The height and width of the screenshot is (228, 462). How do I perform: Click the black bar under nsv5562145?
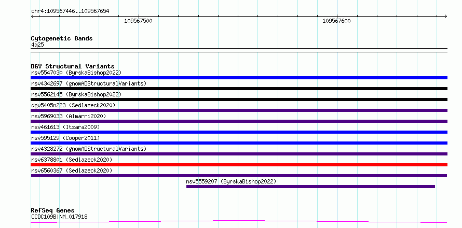(x=239, y=99)
